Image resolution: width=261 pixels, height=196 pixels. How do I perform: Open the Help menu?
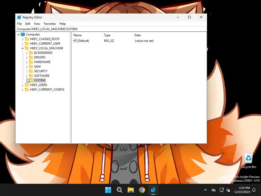[x=62, y=24]
